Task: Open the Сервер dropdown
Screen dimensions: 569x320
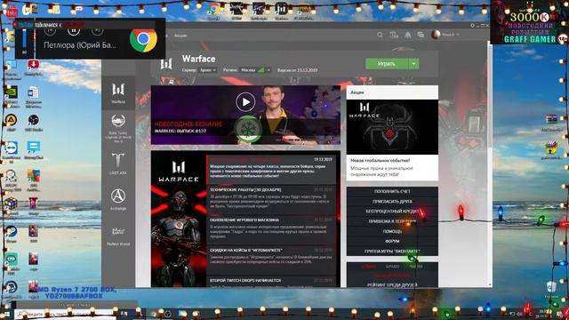Action: [x=208, y=70]
